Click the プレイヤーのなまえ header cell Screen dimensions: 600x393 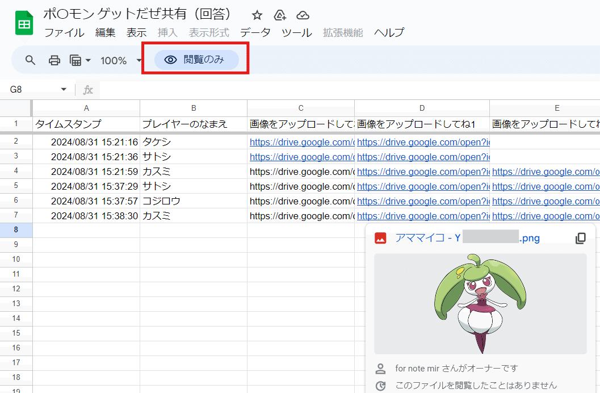pyautogui.click(x=194, y=124)
